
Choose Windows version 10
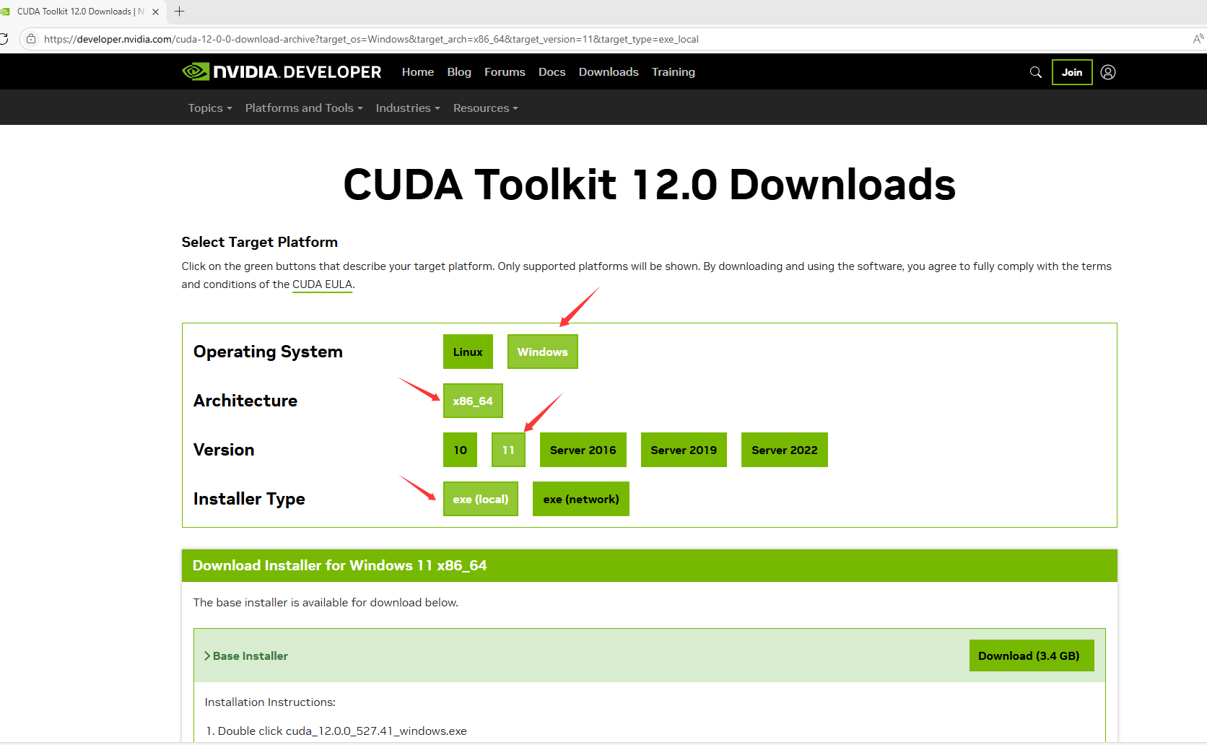point(460,450)
